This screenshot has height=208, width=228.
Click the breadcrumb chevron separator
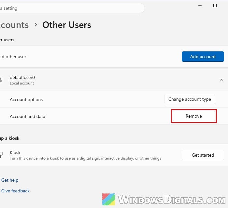[36, 25]
